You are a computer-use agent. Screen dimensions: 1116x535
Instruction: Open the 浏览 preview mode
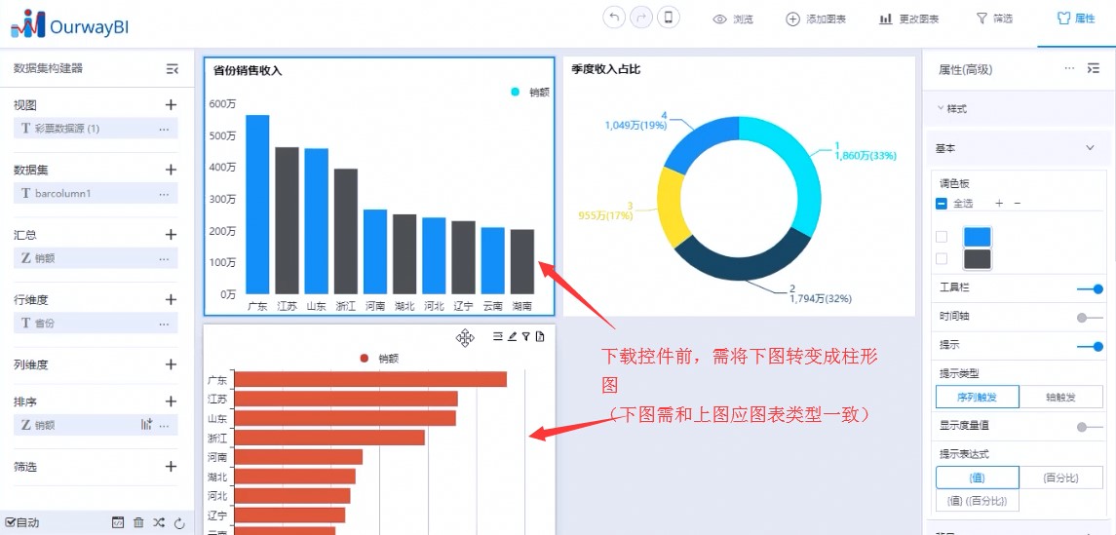(733, 19)
